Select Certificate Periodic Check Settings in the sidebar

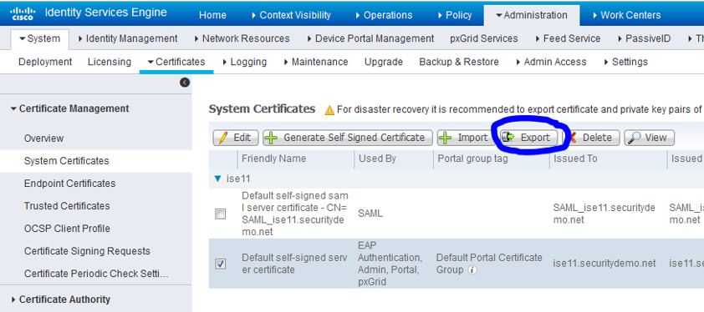[95, 274]
